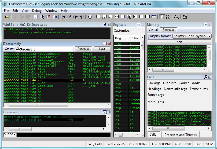Click Next in the Disassembly panel
This screenshot has height=149, width=217.
click(102, 49)
